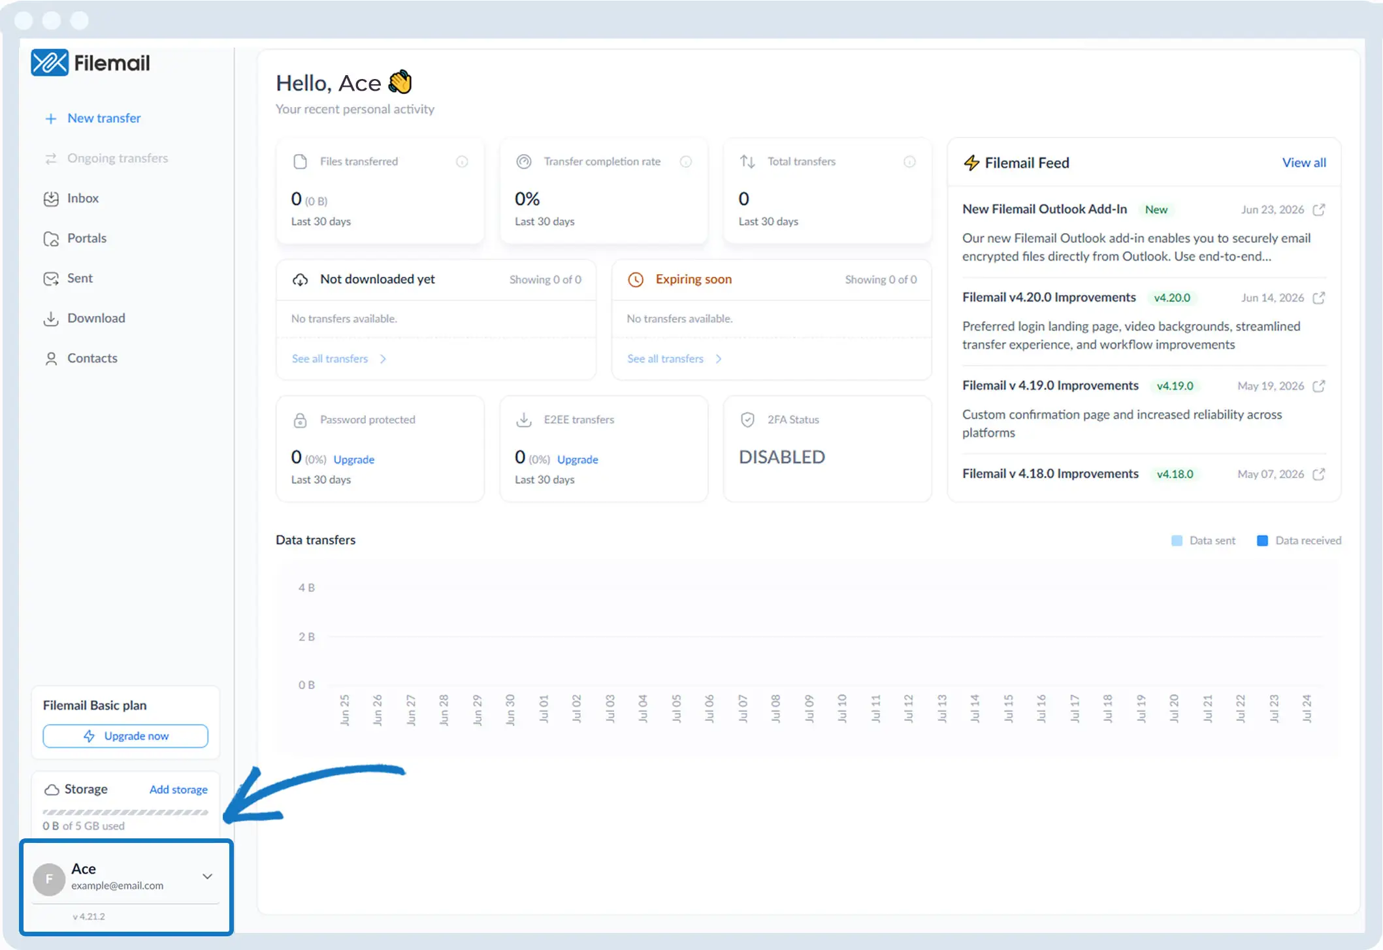Click the v4.18.0 version badge
The width and height of the screenshot is (1383, 950).
click(1175, 474)
